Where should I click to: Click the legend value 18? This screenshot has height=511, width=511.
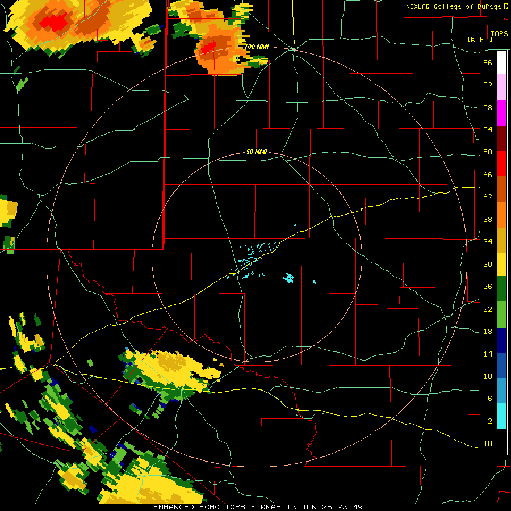pyautogui.click(x=488, y=332)
